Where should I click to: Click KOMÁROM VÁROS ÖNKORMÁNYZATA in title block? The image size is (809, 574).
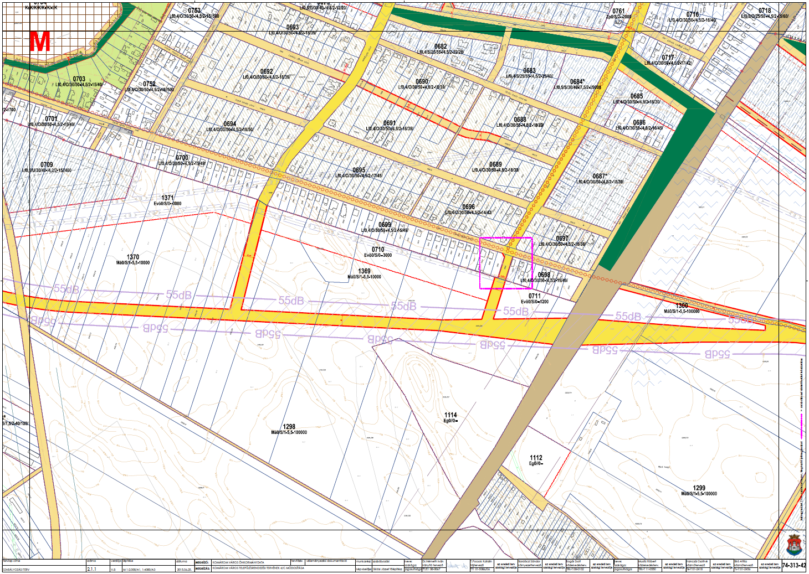pyautogui.click(x=238, y=562)
